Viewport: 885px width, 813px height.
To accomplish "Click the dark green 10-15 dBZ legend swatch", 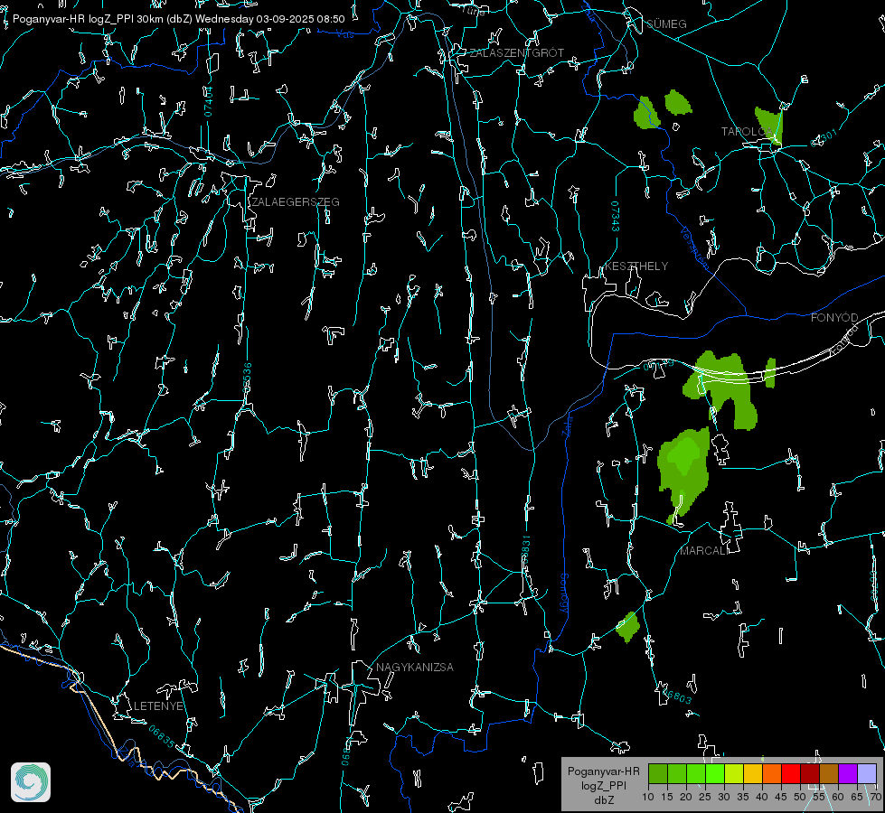I will 657,773.
